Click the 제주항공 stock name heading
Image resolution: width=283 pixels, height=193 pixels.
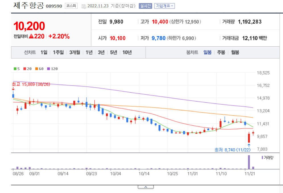tap(28, 5)
